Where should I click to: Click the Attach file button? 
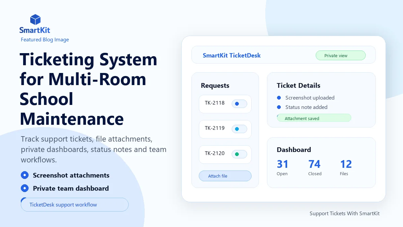pyautogui.click(x=225, y=176)
